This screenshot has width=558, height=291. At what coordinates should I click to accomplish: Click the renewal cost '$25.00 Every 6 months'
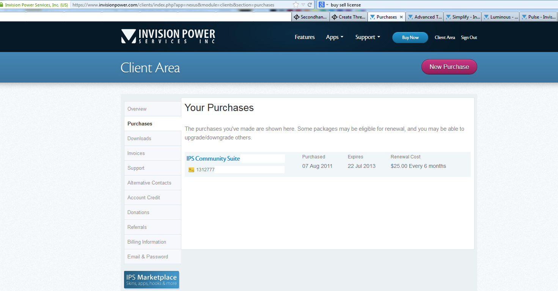click(418, 166)
